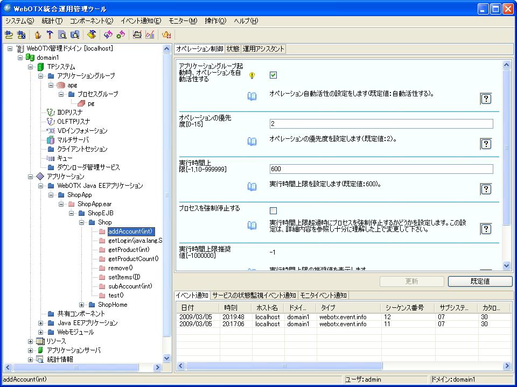The width and height of the screenshot is (517, 387).
Task: Click the connect-to-server toolbar icon
Action: (9, 35)
